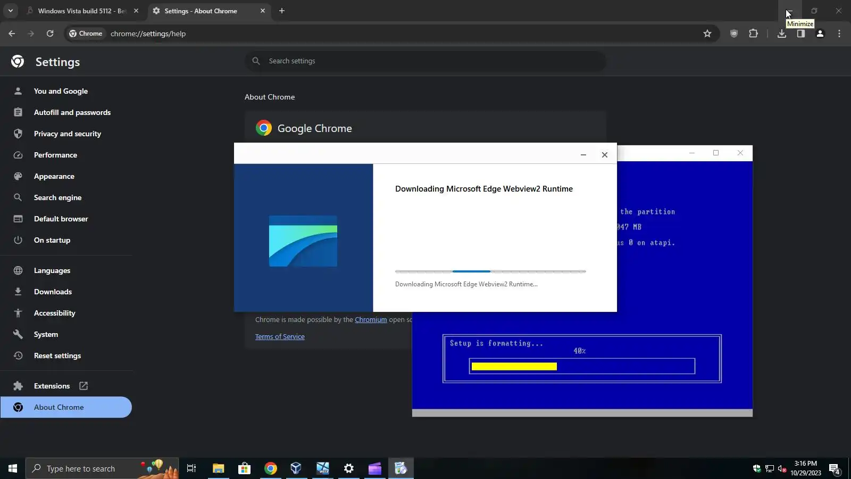Click the Google Chrome taskbar icon

tap(271, 468)
